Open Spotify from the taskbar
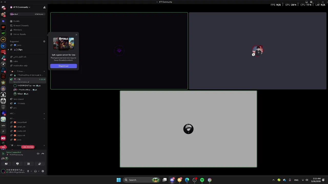The width and height of the screenshot is (328, 184). coord(202,180)
